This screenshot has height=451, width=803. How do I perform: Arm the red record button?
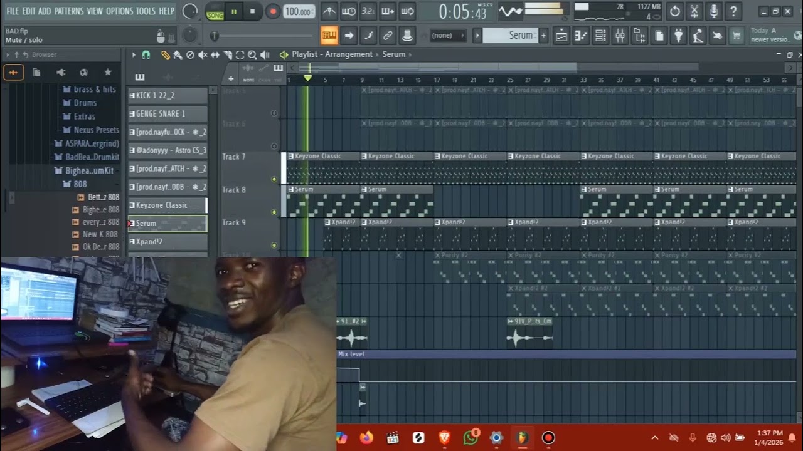pos(272,11)
